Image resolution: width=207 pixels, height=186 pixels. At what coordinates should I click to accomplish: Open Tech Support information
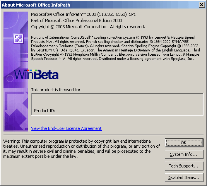pyautogui.click(x=184, y=166)
